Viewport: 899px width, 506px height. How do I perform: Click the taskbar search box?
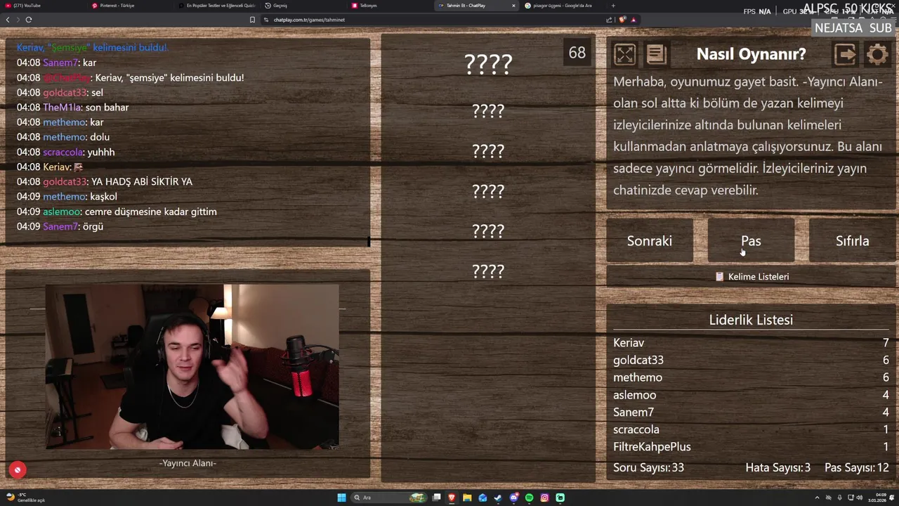pyautogui.click(x=390, y=498)
